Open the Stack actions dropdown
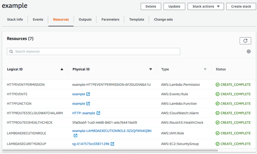The image size is (257, 154). coord(206,6)
